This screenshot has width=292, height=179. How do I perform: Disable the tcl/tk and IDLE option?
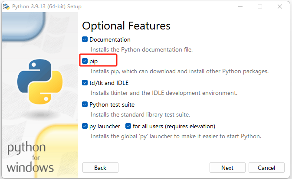pyautogui.click(x=85, y=83)
